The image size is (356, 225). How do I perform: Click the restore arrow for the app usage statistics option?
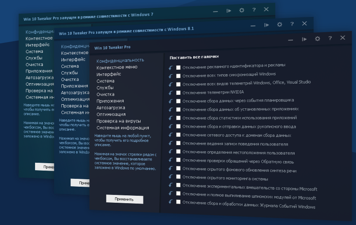coord(171,118)
